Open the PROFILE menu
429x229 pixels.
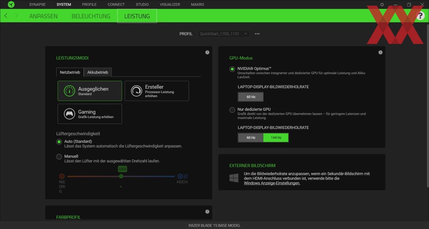(89, 4)
